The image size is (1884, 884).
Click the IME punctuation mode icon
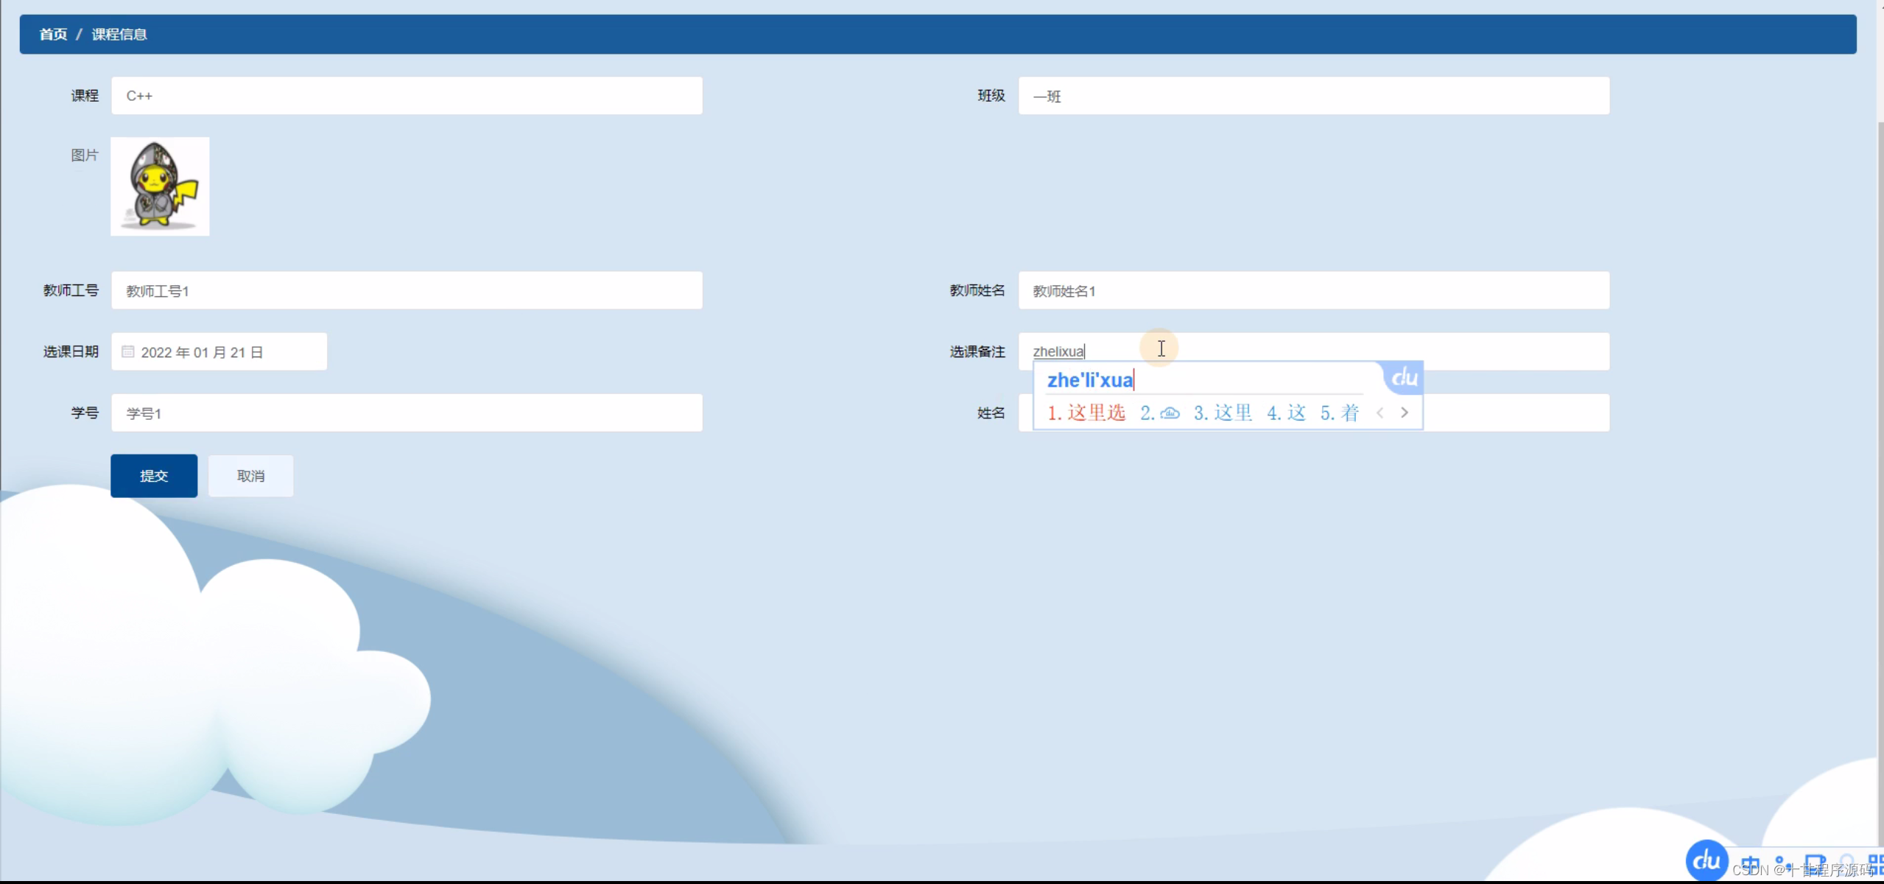click(1782, 863)
